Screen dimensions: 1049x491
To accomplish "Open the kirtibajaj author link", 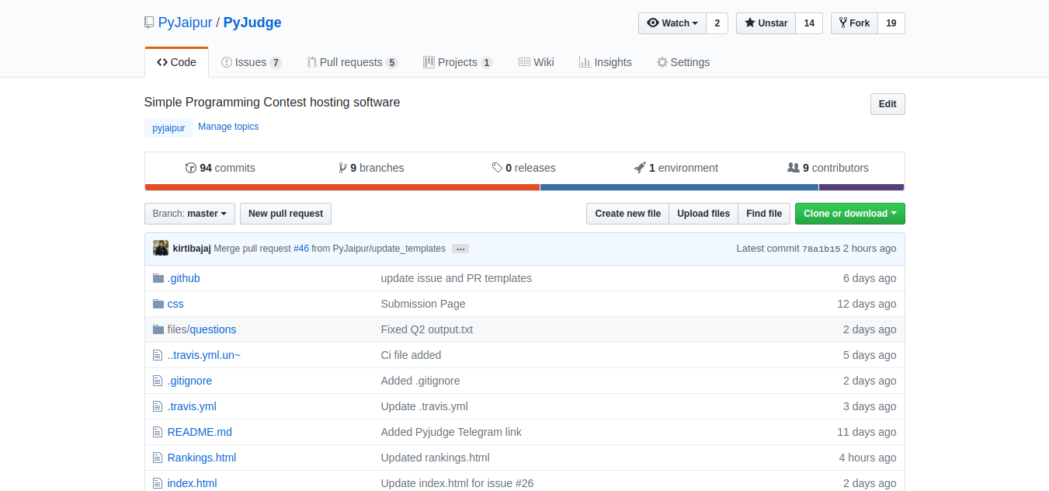I will point(192,249).
